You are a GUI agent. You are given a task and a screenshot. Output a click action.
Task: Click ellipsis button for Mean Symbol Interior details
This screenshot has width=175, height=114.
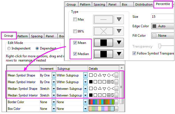click(x=117, y=82)
